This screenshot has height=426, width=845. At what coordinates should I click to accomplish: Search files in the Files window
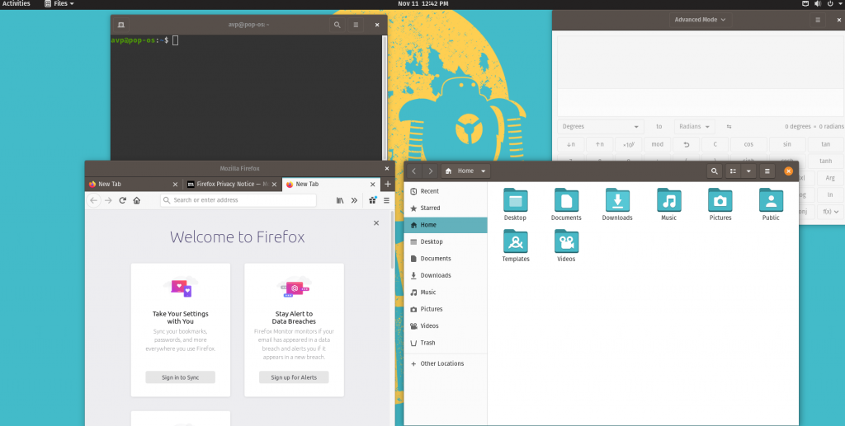tap(714, 171)
